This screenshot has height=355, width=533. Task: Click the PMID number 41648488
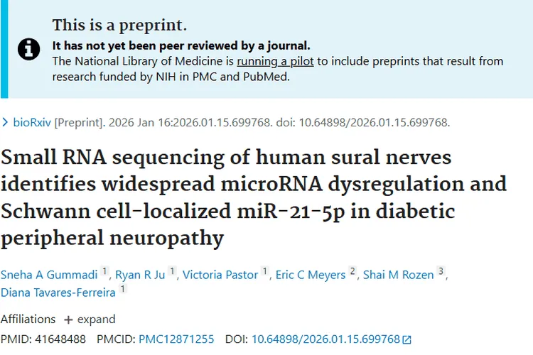[60, 339]
